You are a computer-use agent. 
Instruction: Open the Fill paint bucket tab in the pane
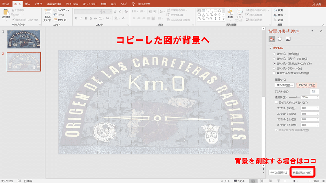271,39
